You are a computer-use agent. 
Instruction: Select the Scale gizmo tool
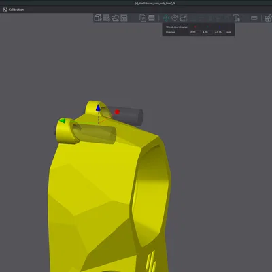click(184, 18)
